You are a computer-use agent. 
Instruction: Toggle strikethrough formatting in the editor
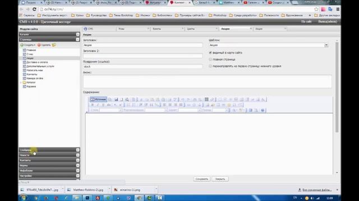point(109,105)
